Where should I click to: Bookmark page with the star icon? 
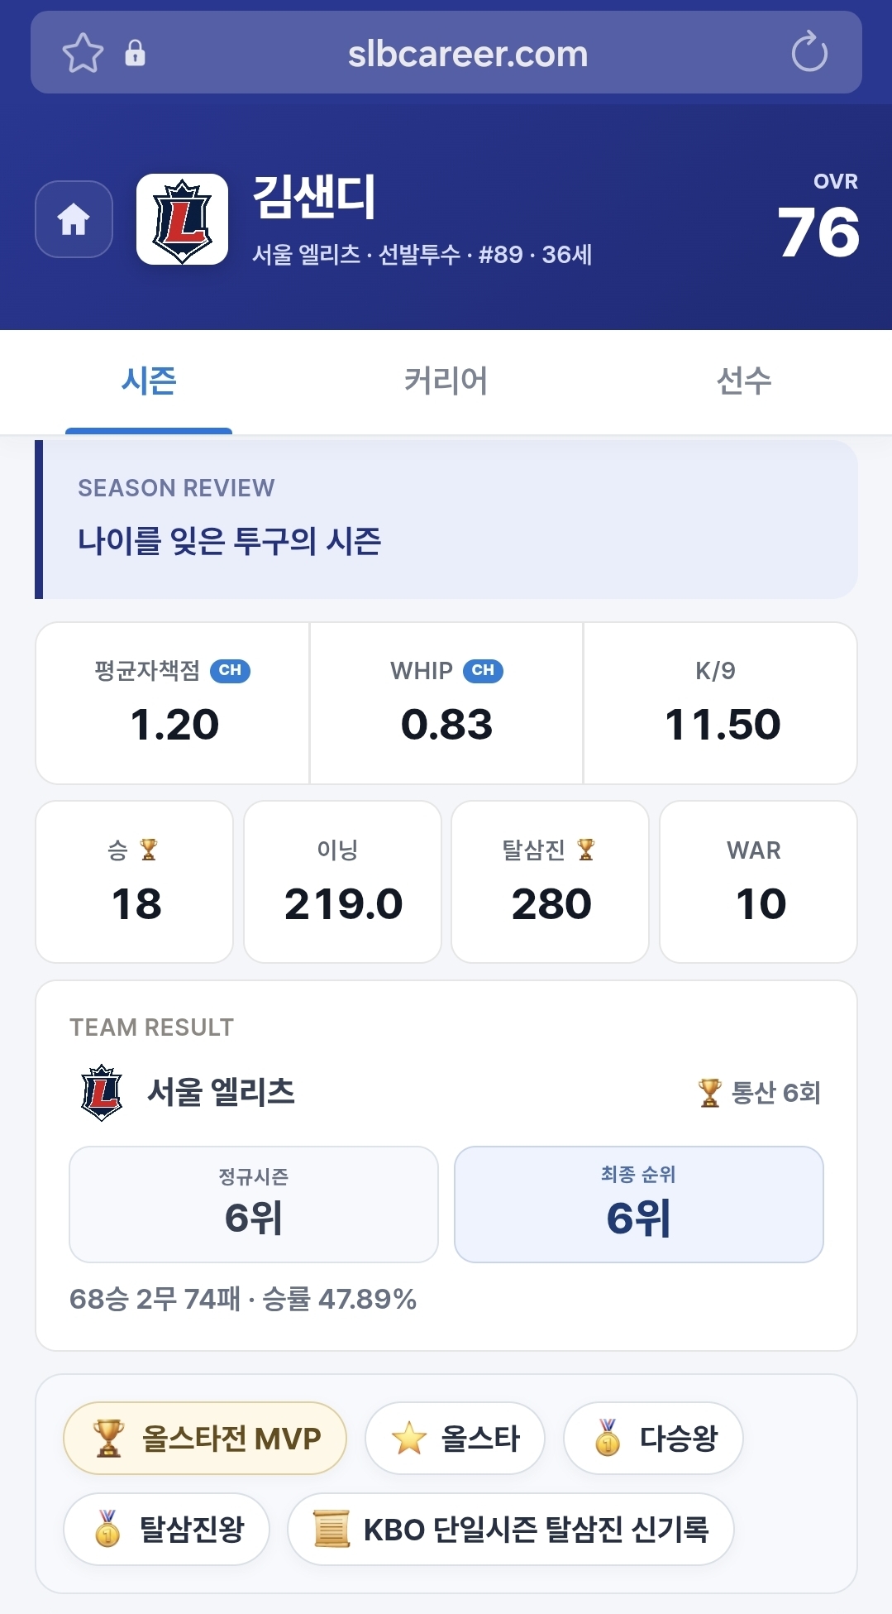(x=83, y=53)
